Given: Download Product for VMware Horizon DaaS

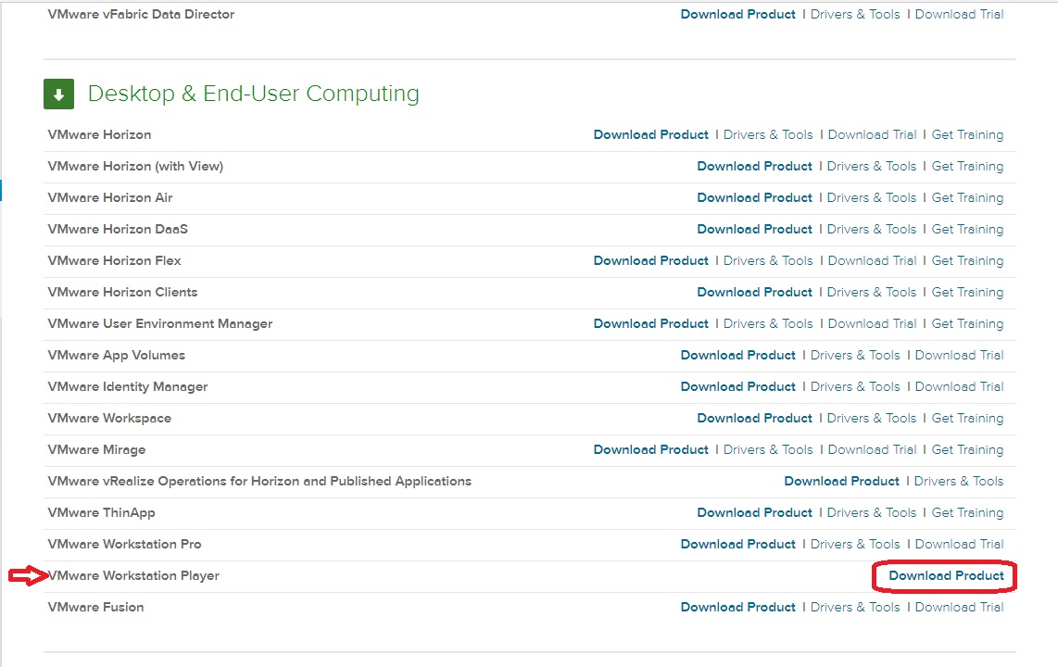Looking at the screenshot, I should tap(754, 230).
